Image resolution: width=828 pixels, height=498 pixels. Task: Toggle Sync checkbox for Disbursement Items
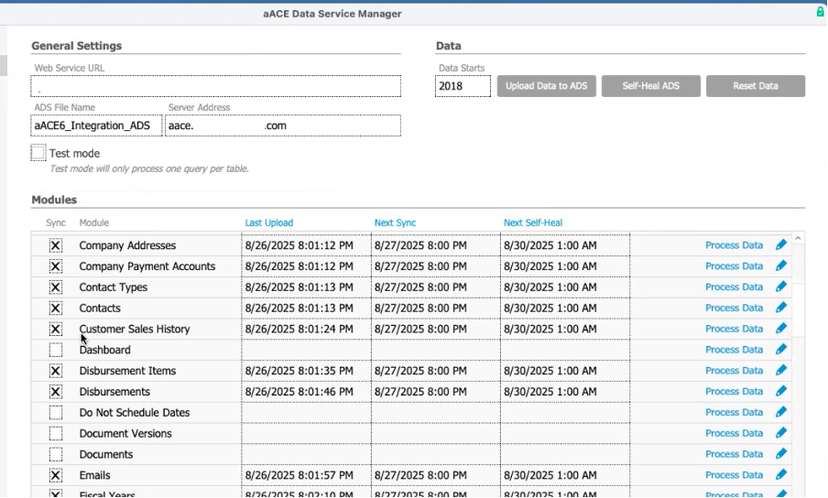[x=56, y=371]
